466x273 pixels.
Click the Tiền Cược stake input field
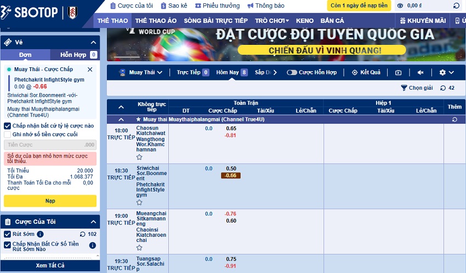[50, 144]
